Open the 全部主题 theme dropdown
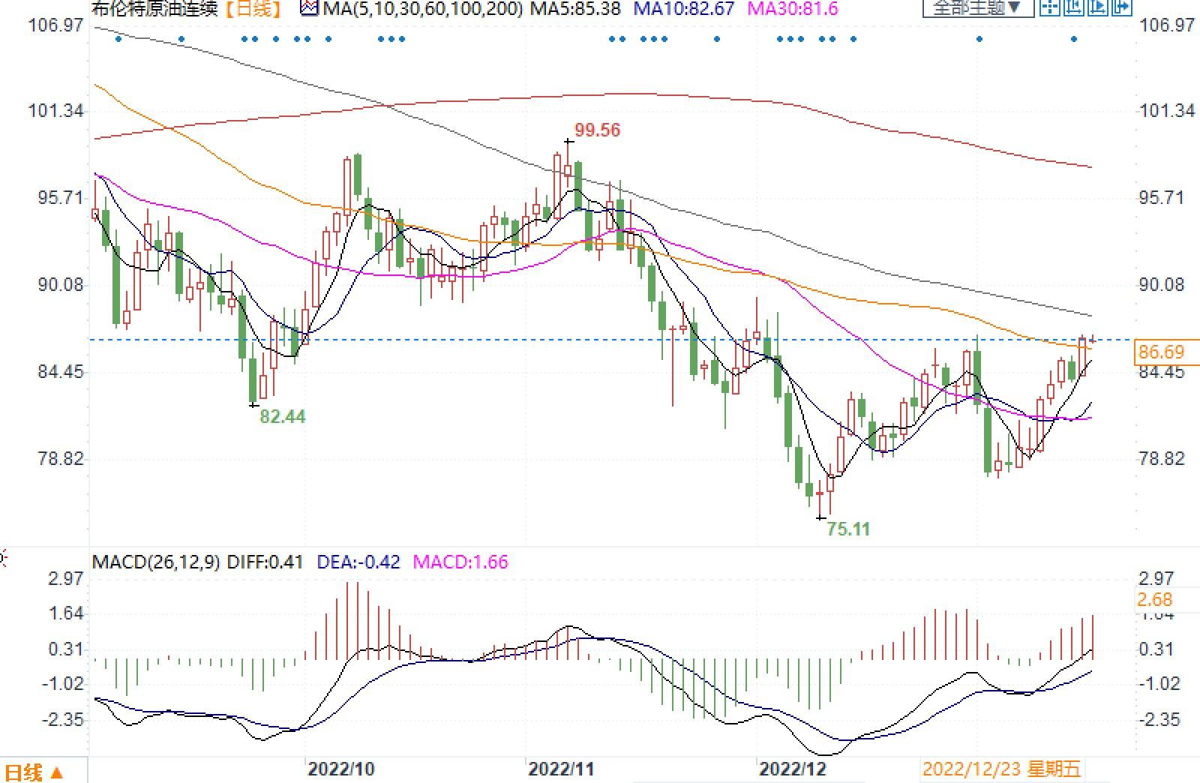The width and height of the screenshot is (1200, 783). [x=977, y=8]
